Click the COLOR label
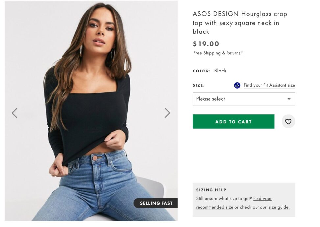320x227 pixels. (x=201, y=71)
